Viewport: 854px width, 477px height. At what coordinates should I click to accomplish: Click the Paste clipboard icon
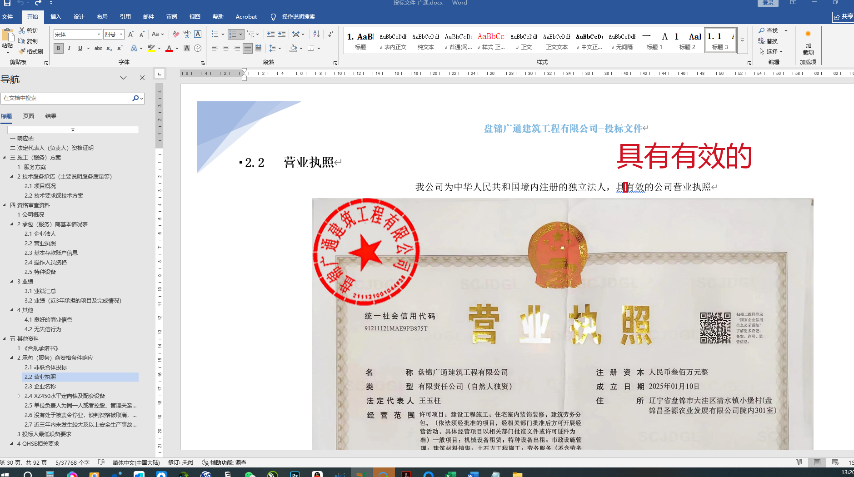click(x=7, y=35)
